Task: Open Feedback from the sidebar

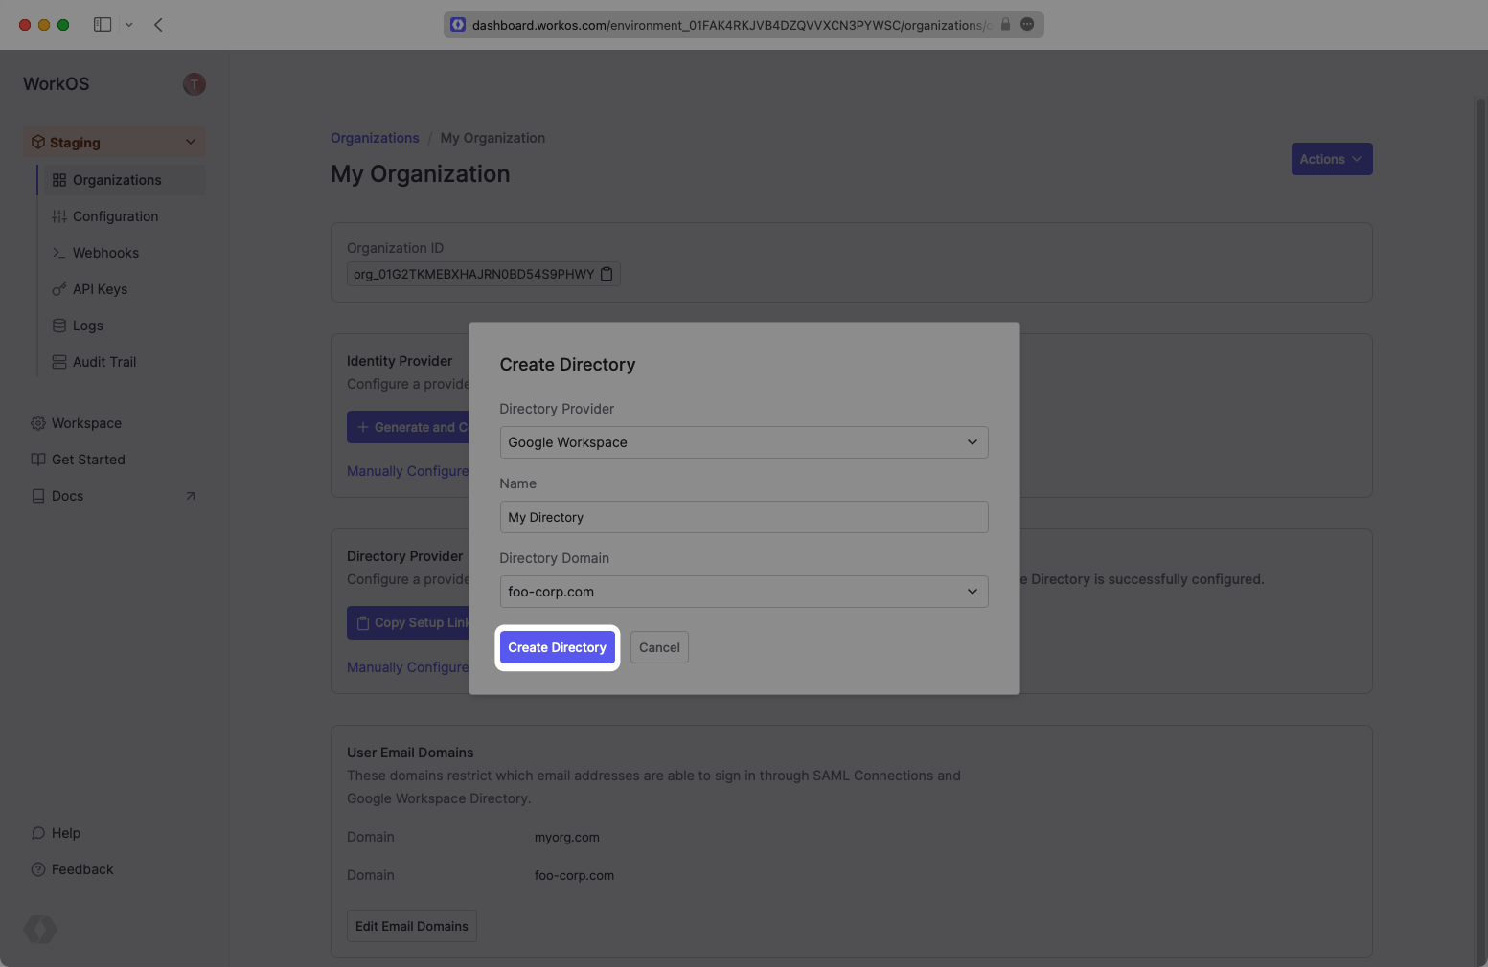Action: [81, 869]
